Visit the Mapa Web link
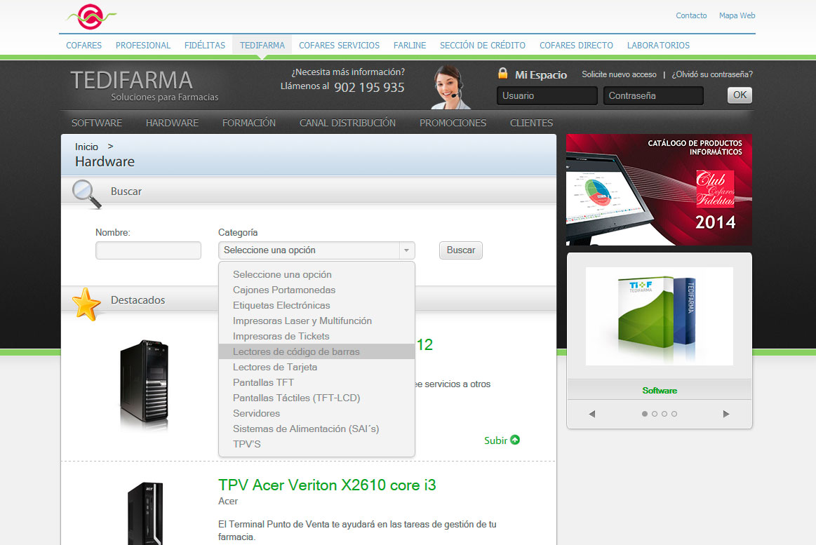 click(x=737, y=15)
